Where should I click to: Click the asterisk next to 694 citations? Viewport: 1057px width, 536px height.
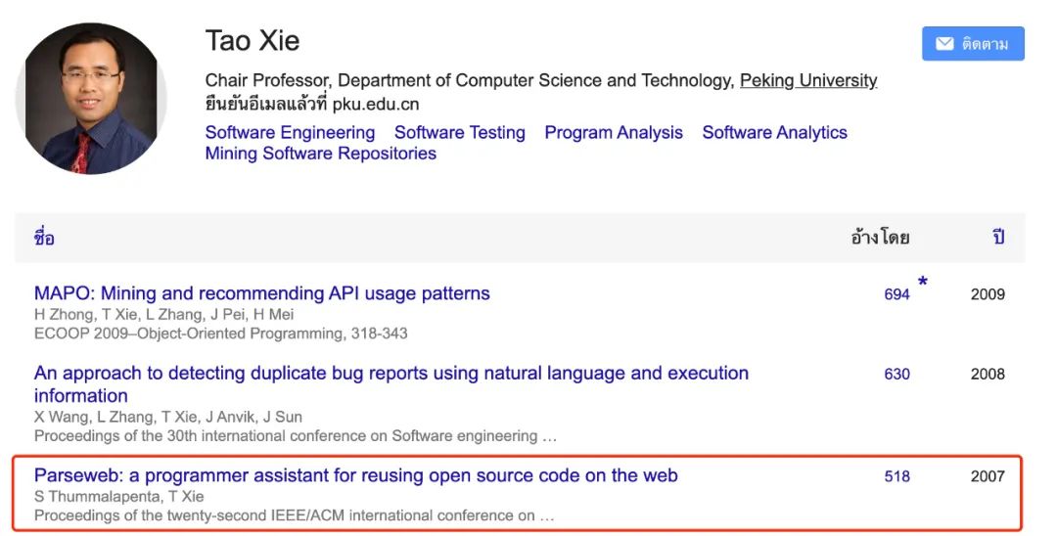[922, 282]
